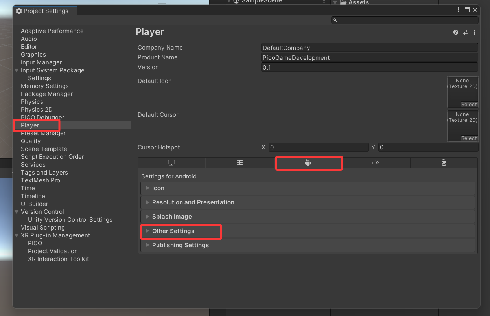
Task: Open PICO Debugger settings
Action: coord(42,118)
